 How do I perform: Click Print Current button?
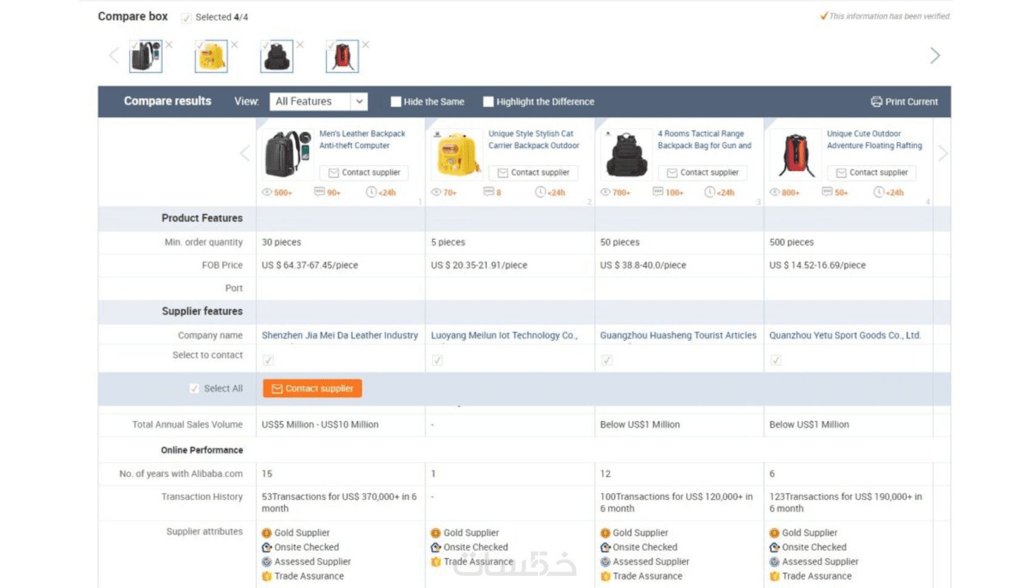[905, 102]
